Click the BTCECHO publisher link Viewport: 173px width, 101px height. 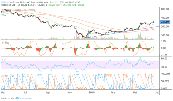pos(5,2)
